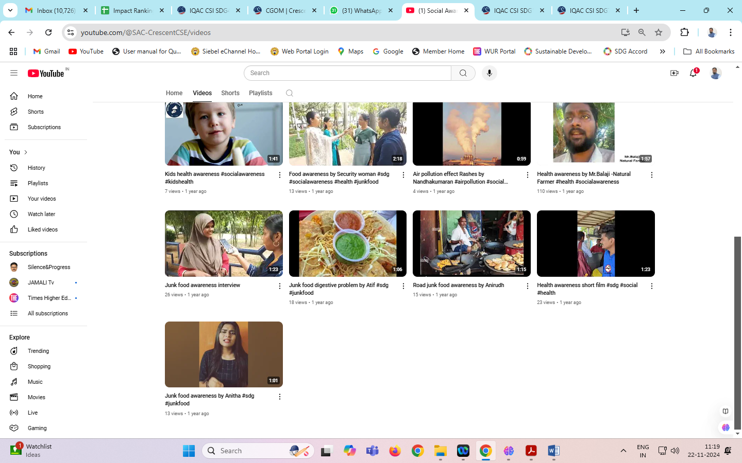Image resolution: width=742 pixels, height=463 pixels.
Task: Click the YouTube search input field
Action: (x=348, y=73)
